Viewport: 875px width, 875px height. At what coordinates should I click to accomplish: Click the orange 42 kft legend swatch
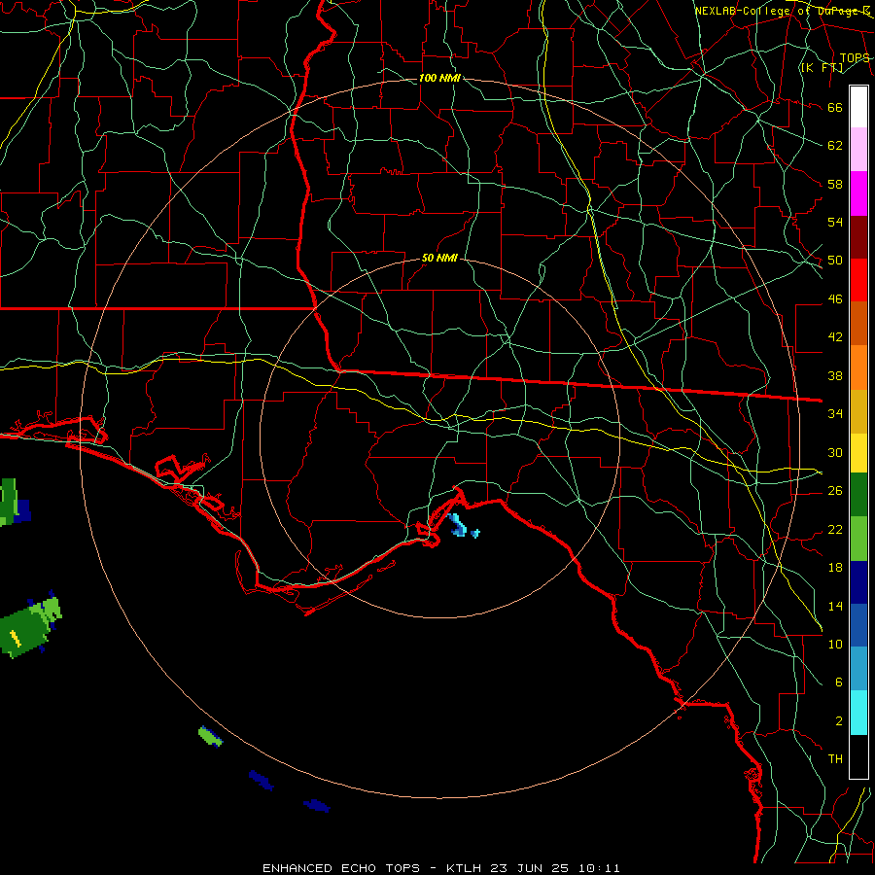[x=858, y=367]
